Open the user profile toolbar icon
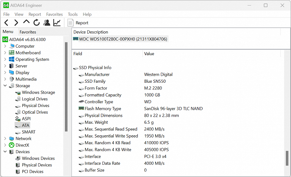This screenshot has width=291, height=177. [x=47, y=23]
